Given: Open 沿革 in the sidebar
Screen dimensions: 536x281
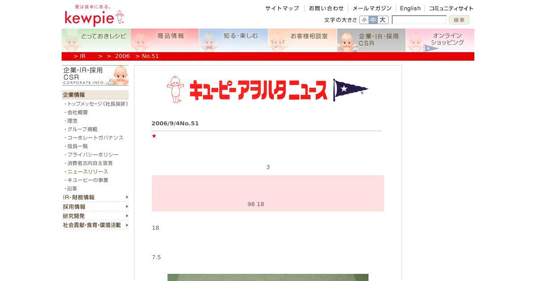Looking at the screenshot, I should pyautogui.click(x=72, y=189).
